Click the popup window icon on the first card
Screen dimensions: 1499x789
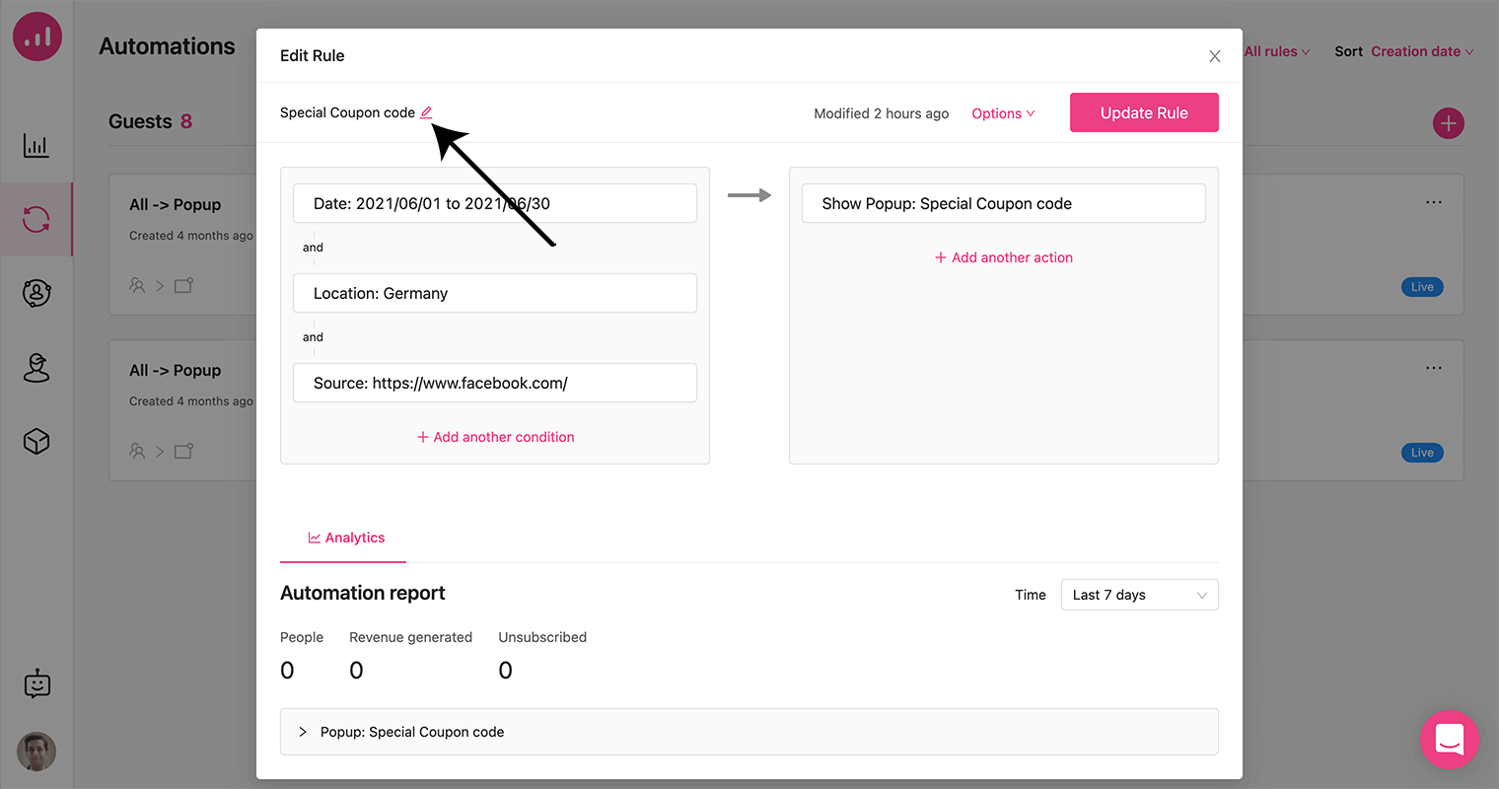[x=183, y=285]
